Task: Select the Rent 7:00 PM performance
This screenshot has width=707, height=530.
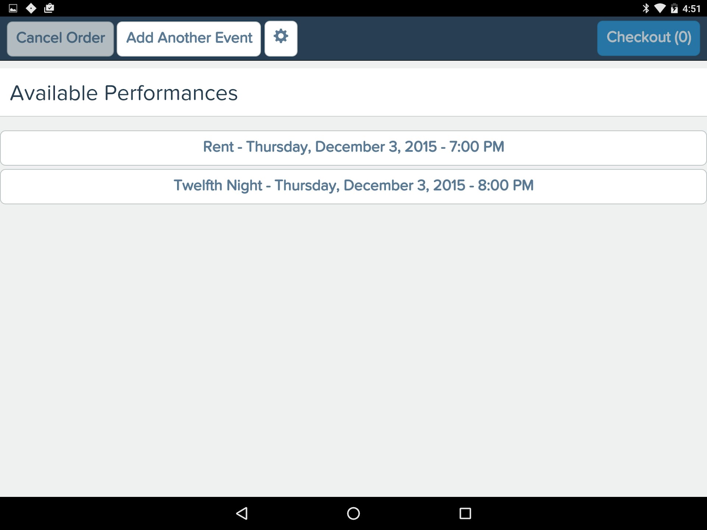Action: (x=353, y=147)
